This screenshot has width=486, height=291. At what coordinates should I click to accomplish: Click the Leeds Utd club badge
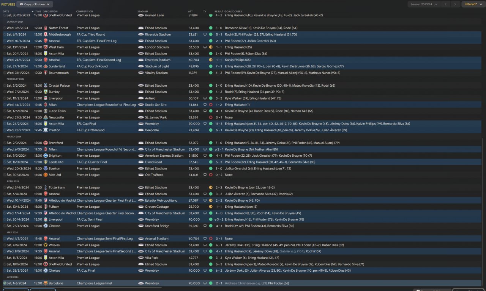(x=46, y=162)
